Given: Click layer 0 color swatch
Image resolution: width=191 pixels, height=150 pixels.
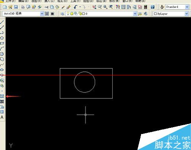Looking at the screenshot, I should tap(83, 14).
